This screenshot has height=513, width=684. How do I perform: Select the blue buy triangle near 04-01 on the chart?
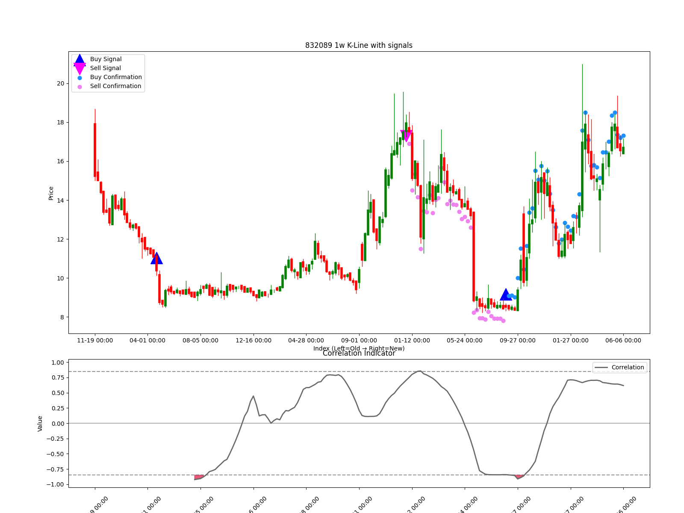156,258
